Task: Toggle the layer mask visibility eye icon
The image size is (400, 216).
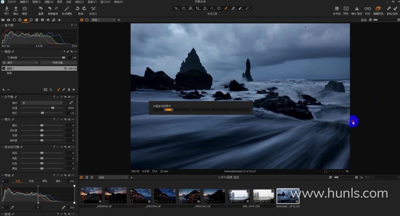Action: click(45, 89)
